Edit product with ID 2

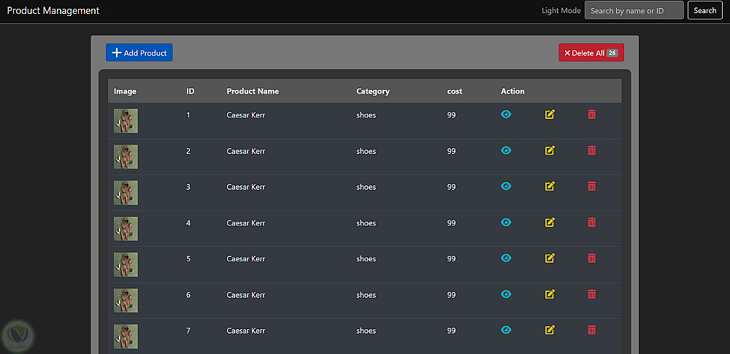[550, 150]
